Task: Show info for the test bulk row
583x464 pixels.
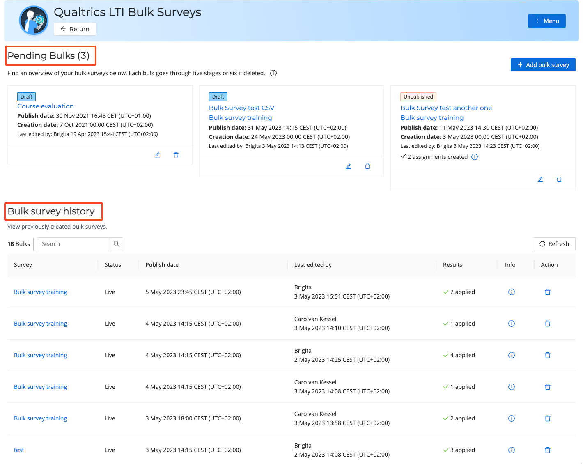Action: [x=512, y=450]
